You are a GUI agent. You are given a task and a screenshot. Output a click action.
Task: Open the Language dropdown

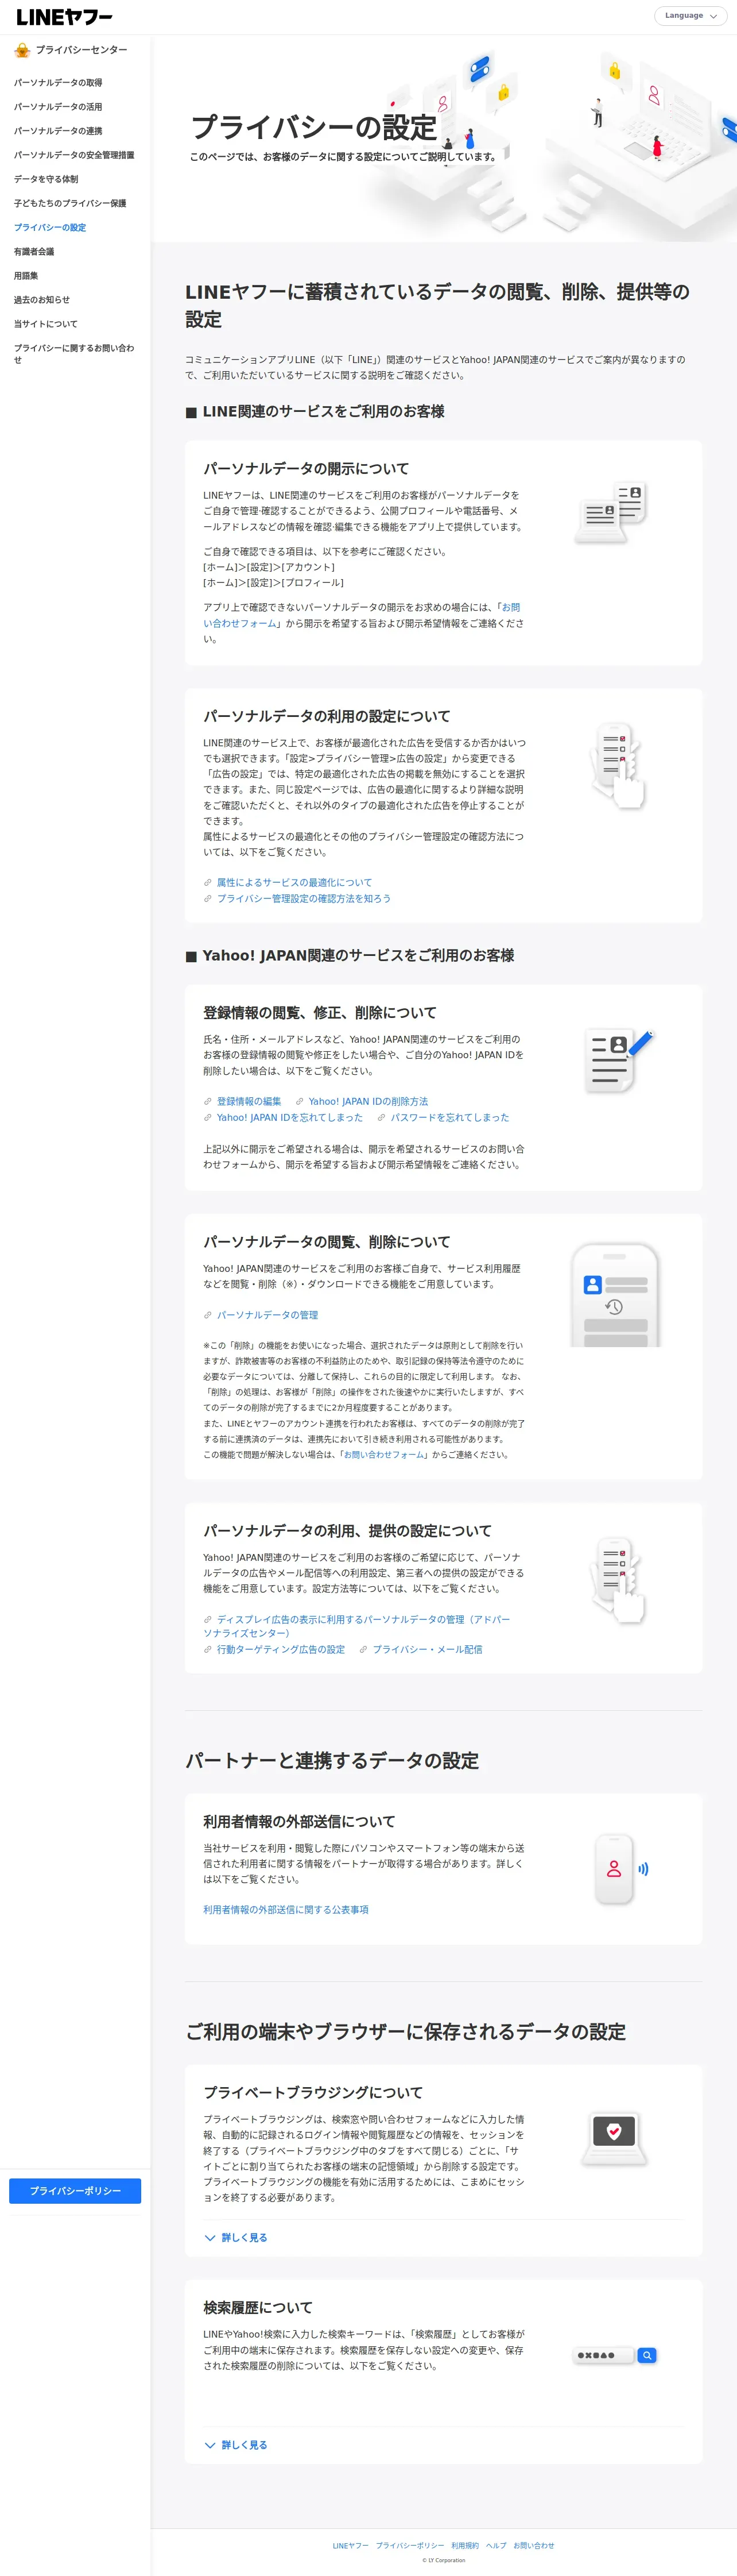pos(690,16)
